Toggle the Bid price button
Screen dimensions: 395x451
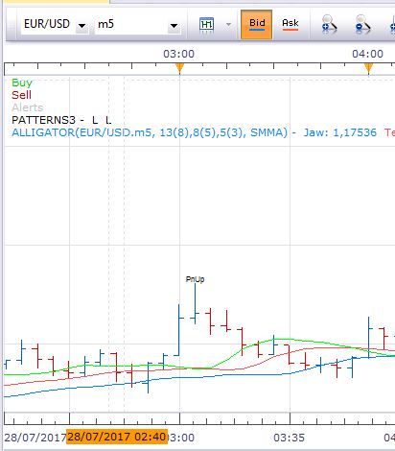(257, 25)
